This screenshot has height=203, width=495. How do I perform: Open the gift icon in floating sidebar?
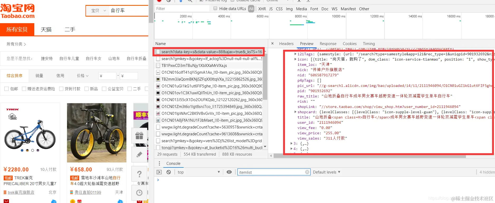(x=139, y=136)
